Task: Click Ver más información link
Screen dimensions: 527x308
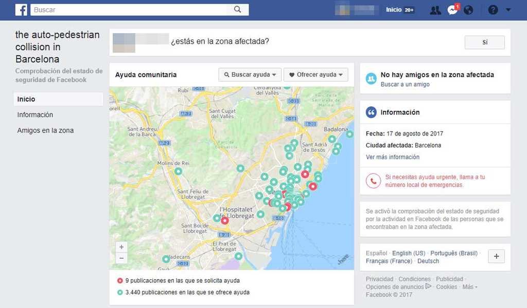Action: pyautogui.click(x=393, y=157)
